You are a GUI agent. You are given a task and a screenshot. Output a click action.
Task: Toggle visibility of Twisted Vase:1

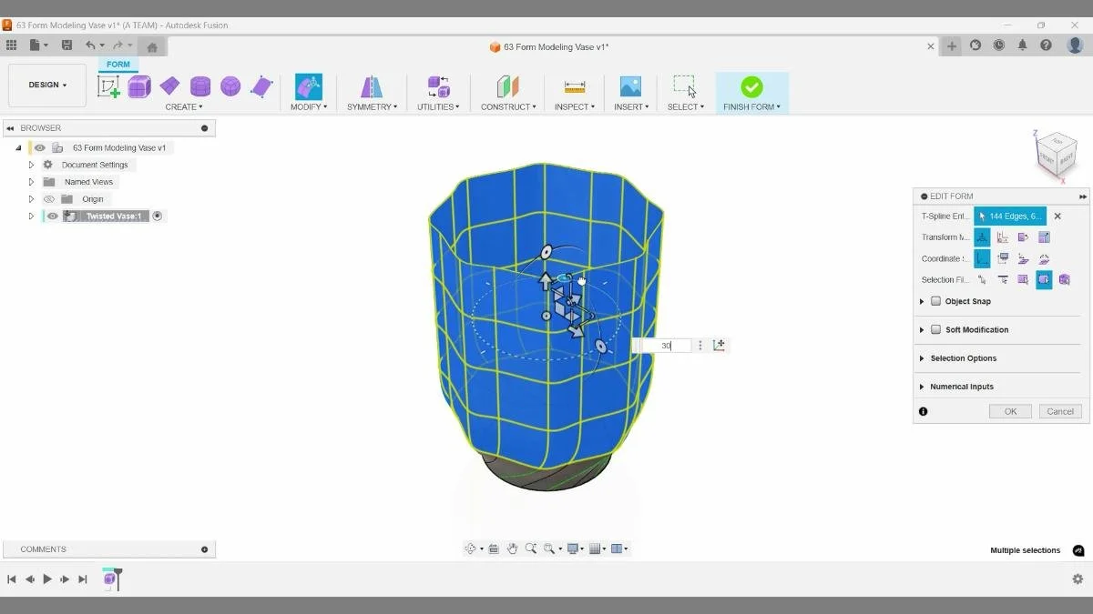[52, 216]
